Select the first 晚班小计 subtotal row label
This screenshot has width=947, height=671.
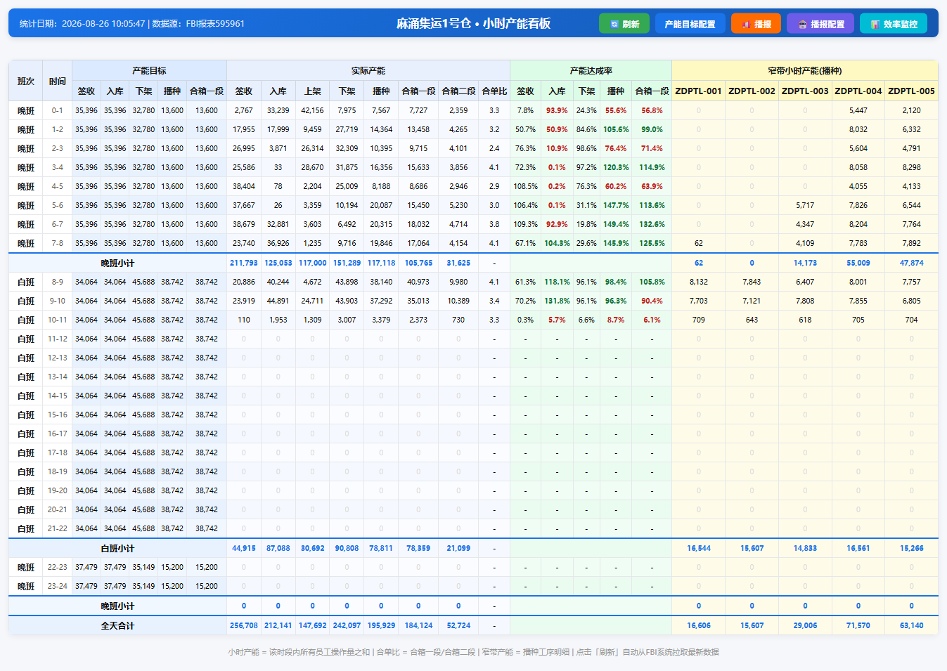117,263
